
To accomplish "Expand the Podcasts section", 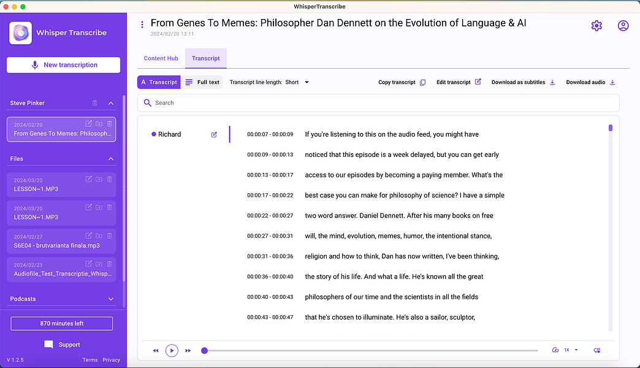I will 110,299.
